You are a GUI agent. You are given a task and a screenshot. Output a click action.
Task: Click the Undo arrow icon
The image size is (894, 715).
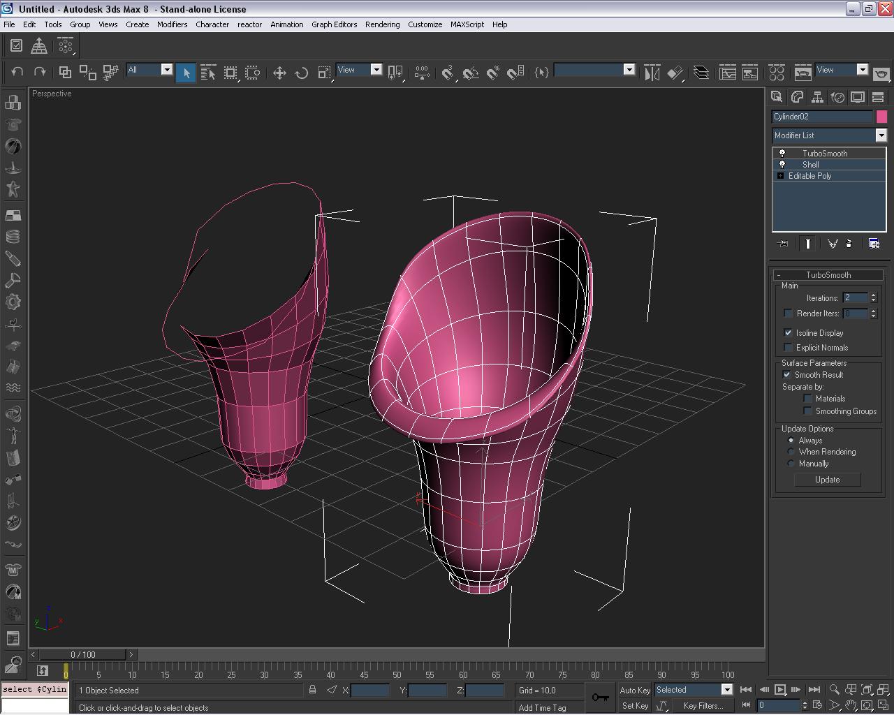pyautogui.click(x=17, y=72)
